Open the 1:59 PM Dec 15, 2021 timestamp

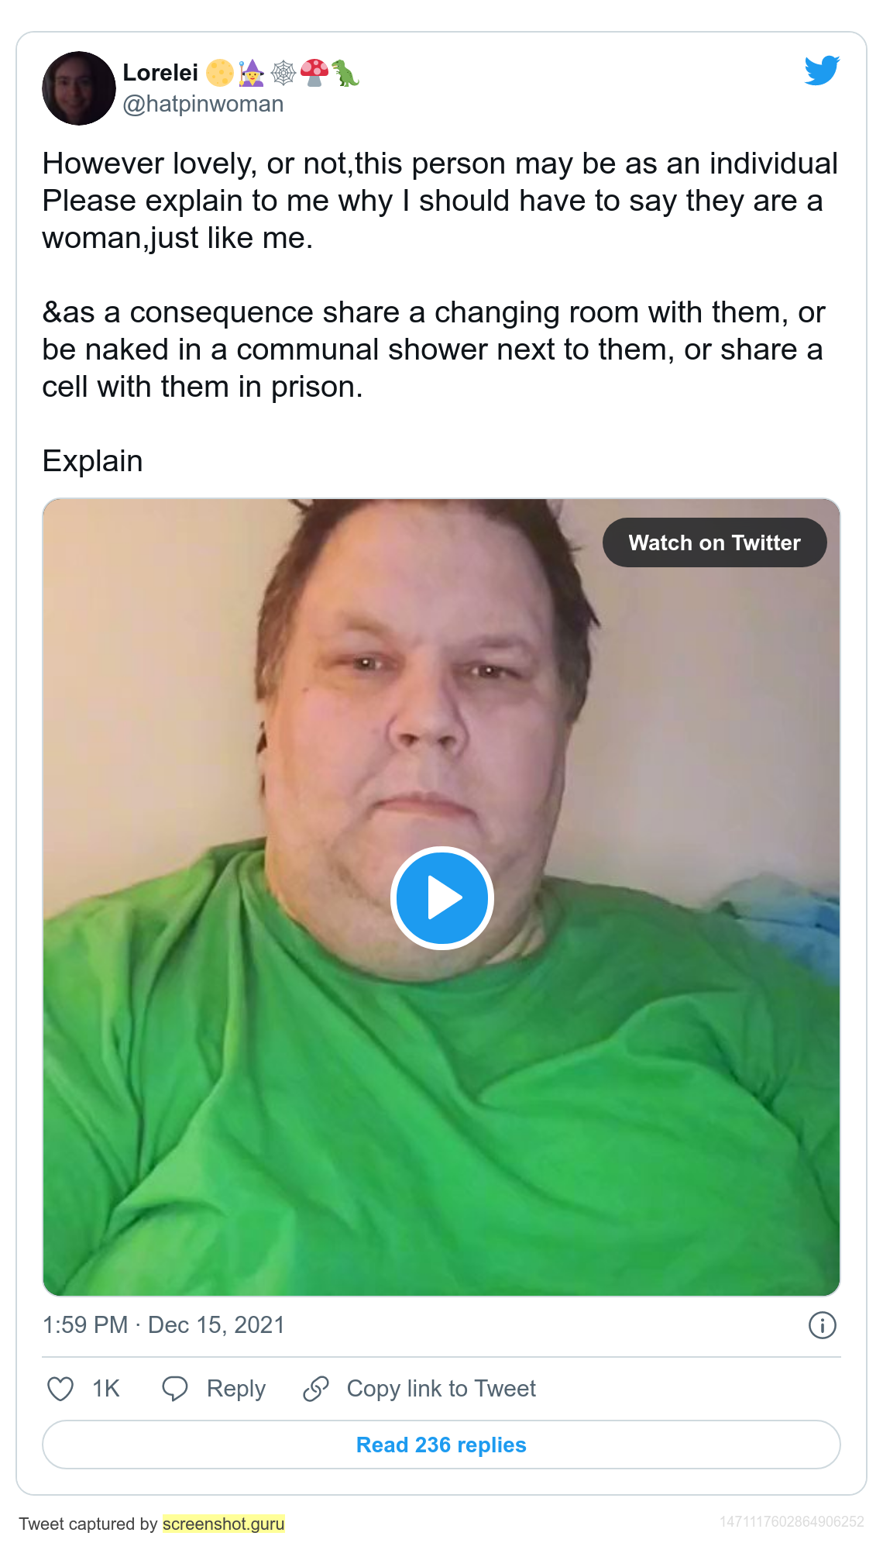(163, 1325)
